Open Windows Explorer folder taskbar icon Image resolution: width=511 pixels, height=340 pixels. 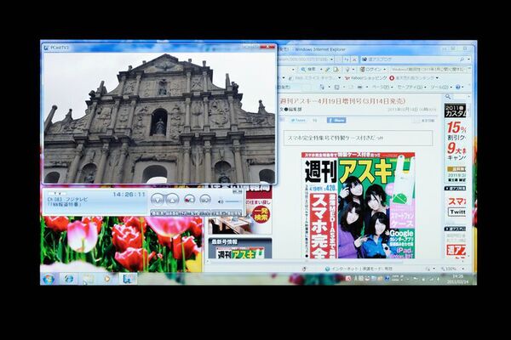88,279
